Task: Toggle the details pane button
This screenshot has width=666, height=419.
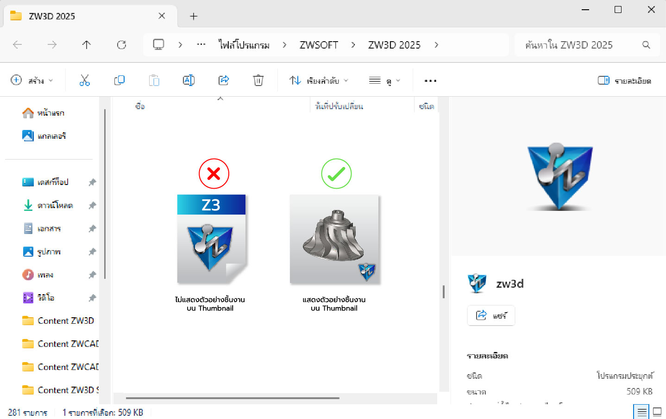Action: coord(624,80)
